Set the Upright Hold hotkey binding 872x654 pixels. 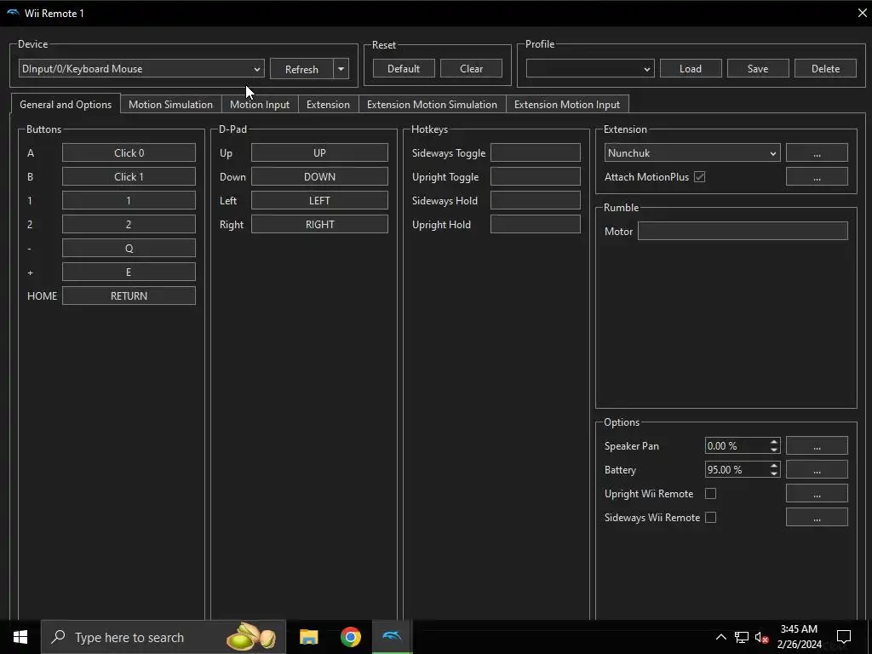tap(536, 225)
